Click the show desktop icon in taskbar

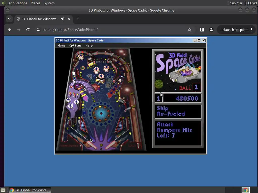3,190
